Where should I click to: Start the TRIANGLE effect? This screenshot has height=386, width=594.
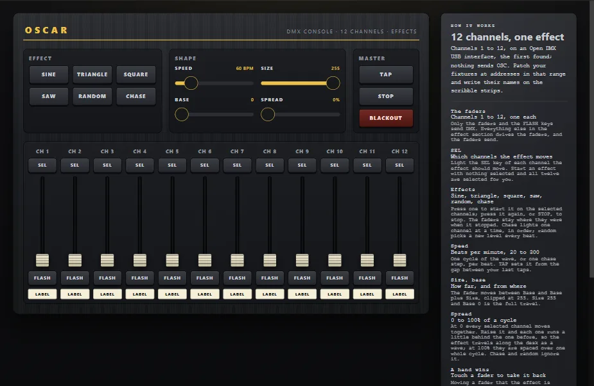92,74
